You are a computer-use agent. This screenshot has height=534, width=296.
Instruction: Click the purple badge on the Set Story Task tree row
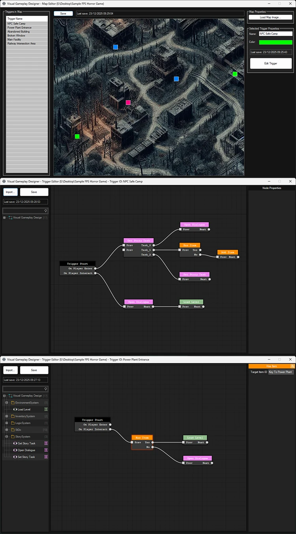(x=46, y=457)
